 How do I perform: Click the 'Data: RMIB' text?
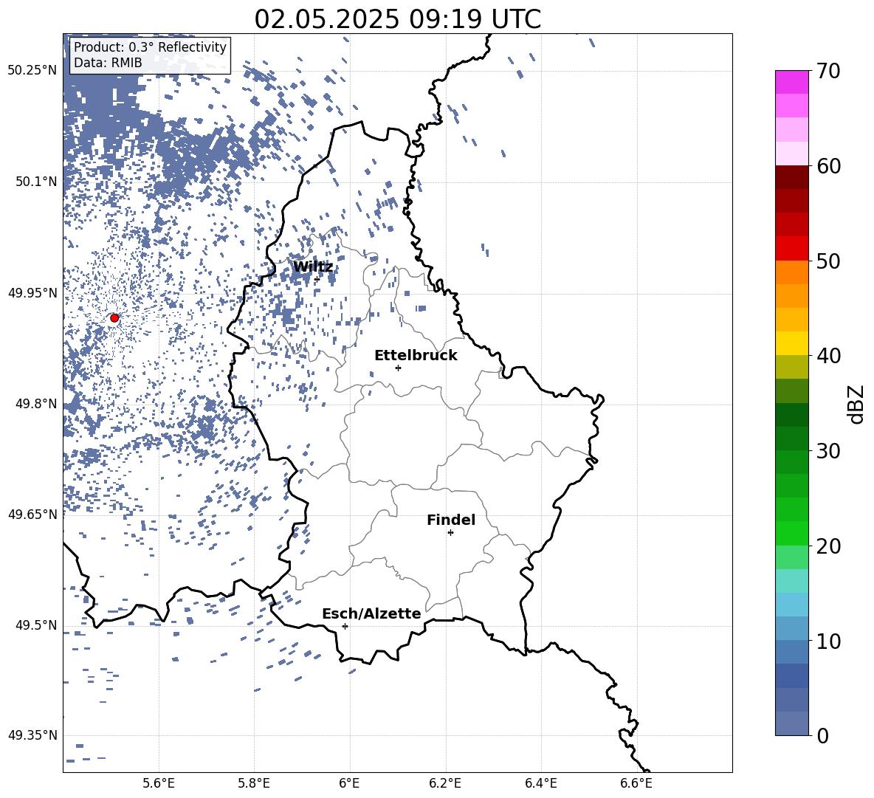(108, 63)
